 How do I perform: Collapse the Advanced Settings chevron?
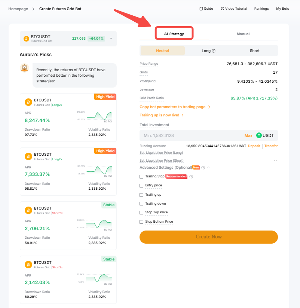208,168
